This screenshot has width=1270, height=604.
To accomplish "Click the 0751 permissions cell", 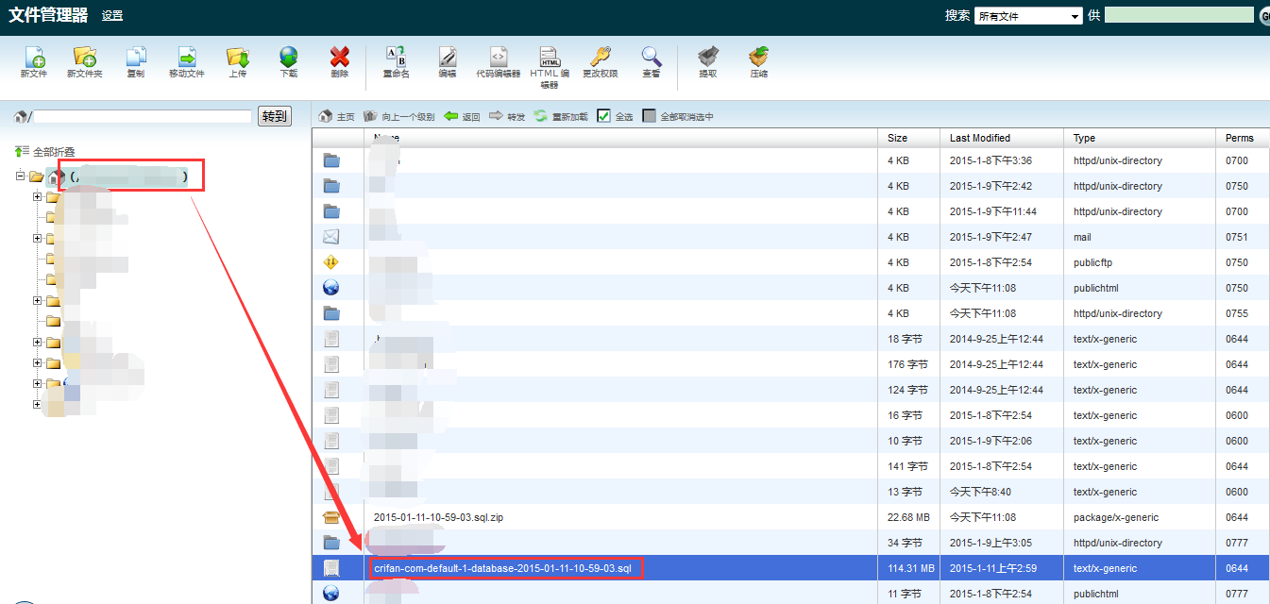I will [1237, 237].
